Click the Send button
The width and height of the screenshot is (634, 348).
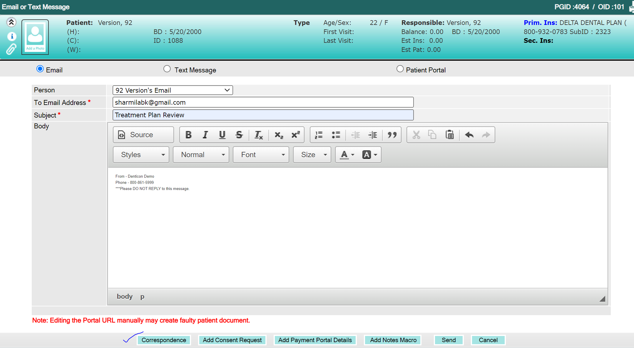pyautogui.click(x=449, y=340)
